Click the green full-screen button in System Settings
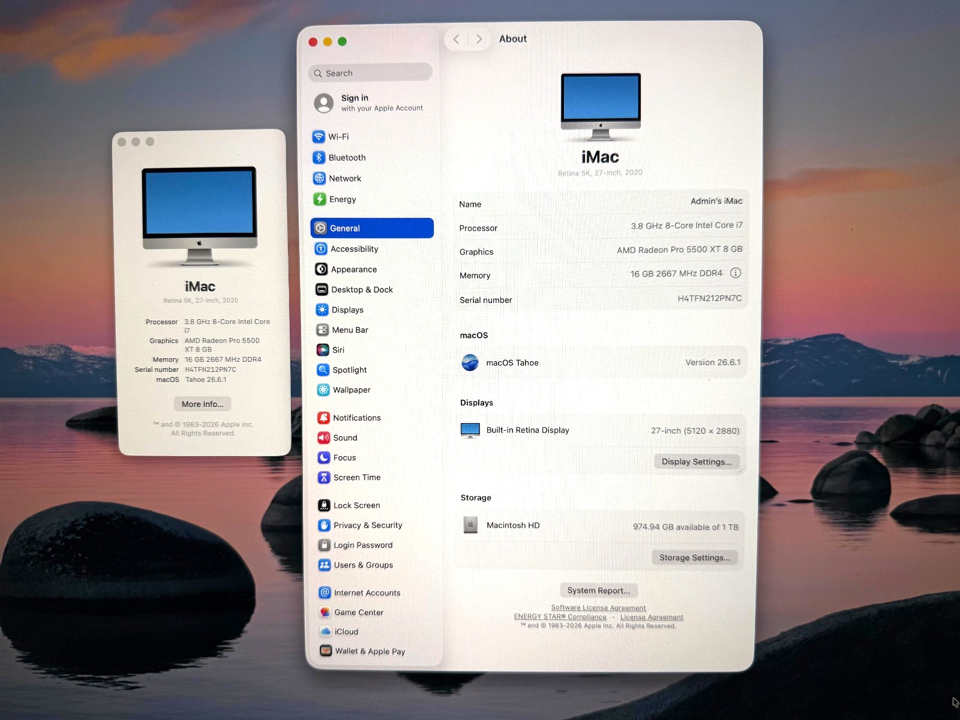The image size is (960, 720). [343, 41]
